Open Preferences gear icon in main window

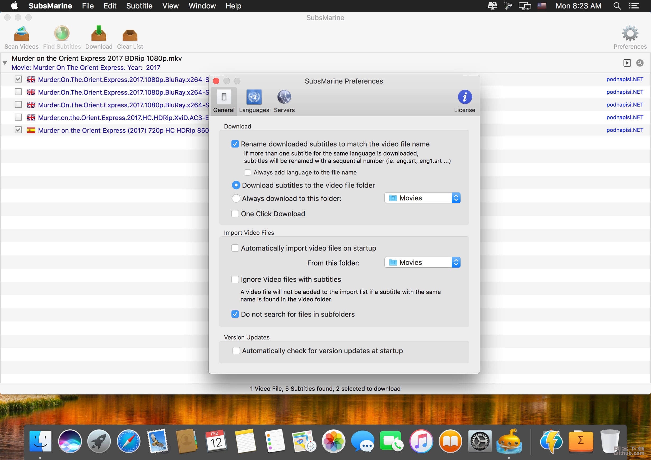pyautogui.click(x=630, y=34)
